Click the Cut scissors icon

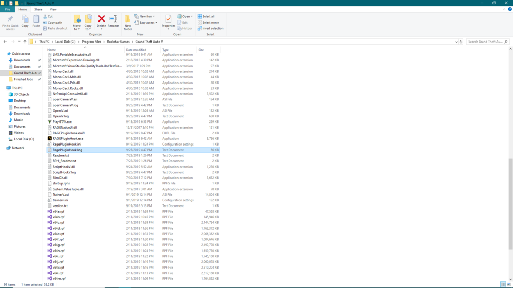45,16
